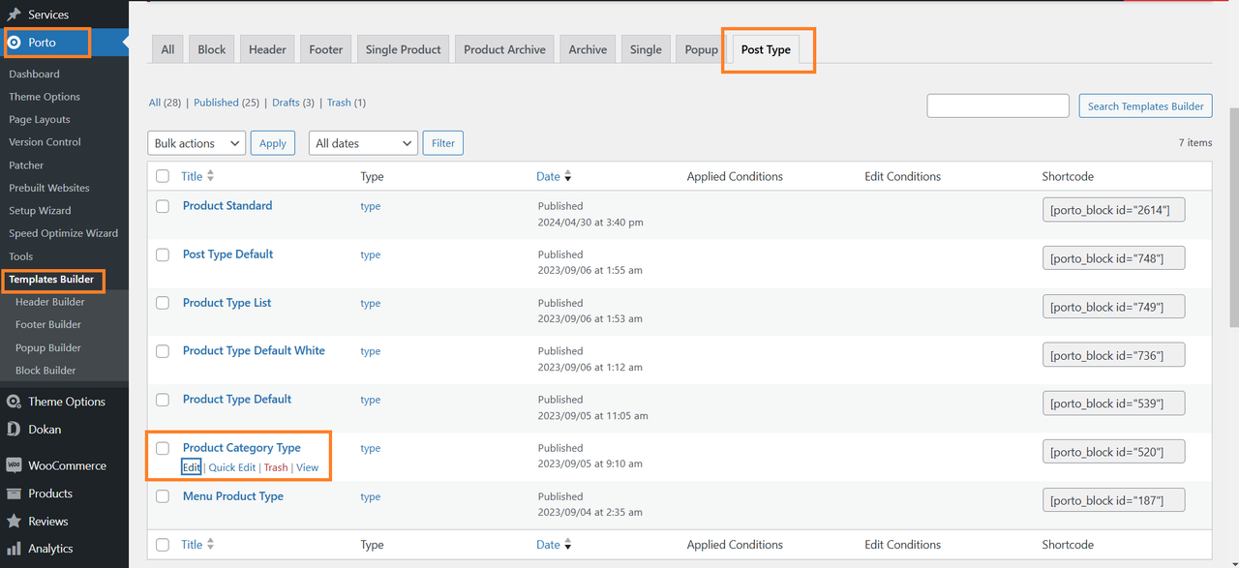Switch to the Block tab
Screen dimensions: 1239x568
[212, 49]
